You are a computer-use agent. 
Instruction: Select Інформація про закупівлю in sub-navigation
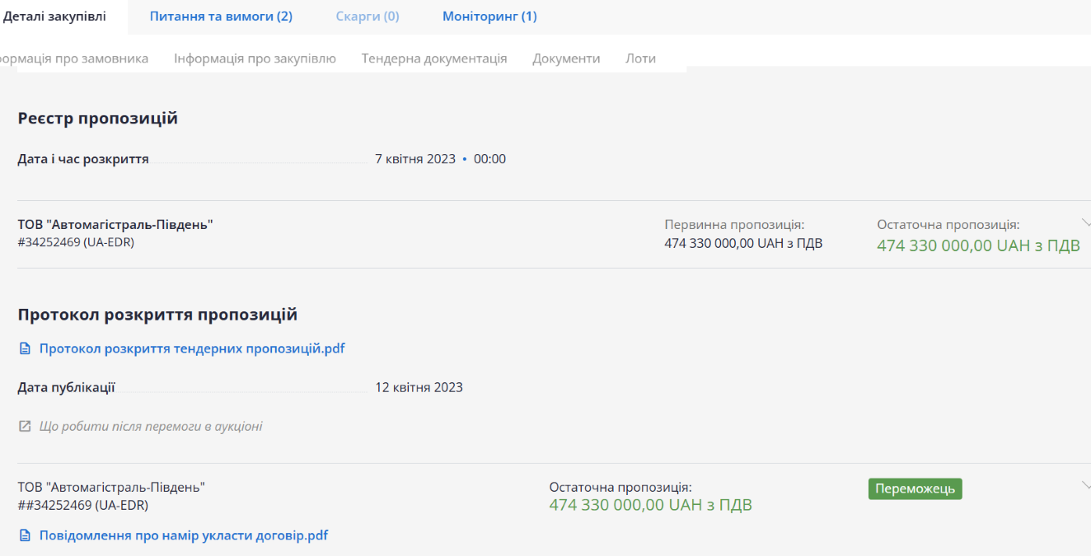coord(255,58)
